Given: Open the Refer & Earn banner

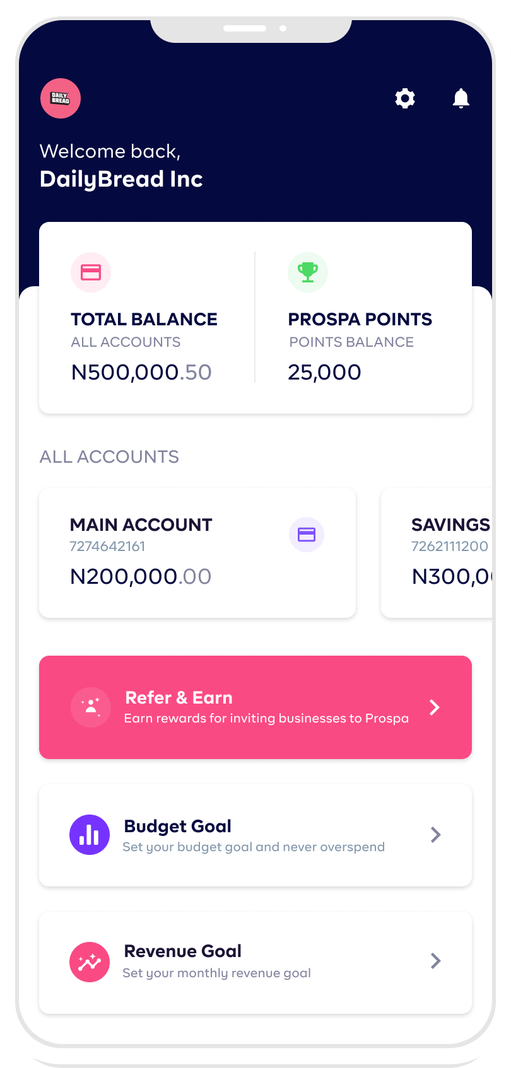Looking at the screenshot, I should (x=255, y=707).
